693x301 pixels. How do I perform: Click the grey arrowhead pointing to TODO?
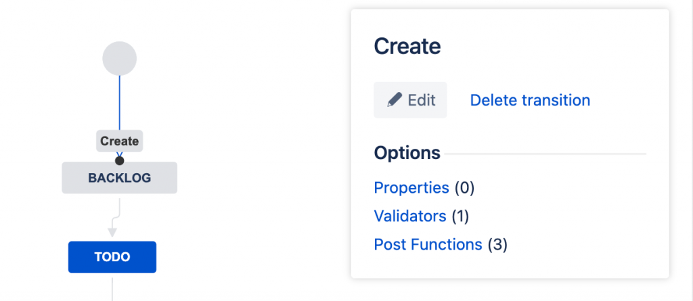pyautogui.click(x=112, y=233)
